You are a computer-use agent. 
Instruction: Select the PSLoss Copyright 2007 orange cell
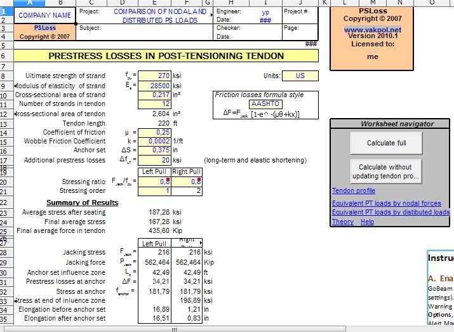coord(45,32)
